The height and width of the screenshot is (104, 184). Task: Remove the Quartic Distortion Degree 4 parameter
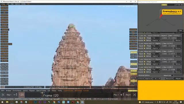tap(178, 40)
